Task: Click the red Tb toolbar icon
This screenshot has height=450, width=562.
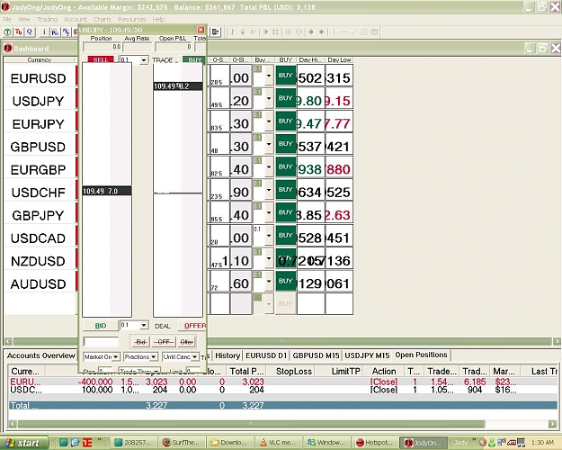Action: tap(19, 31)
